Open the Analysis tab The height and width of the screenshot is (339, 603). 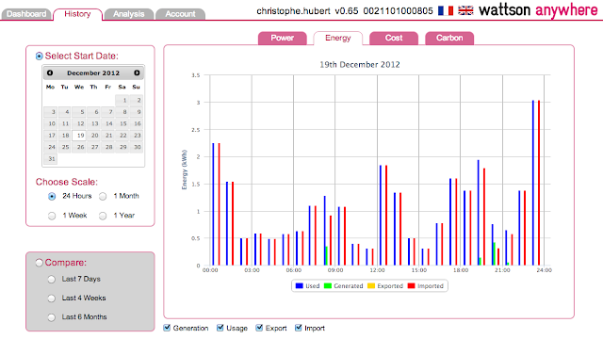coord(129,14)
